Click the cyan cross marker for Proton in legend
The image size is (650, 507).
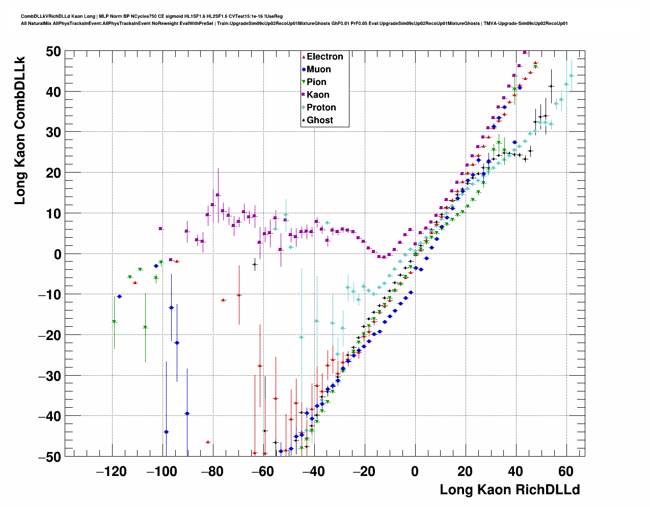tap(304, 107)
